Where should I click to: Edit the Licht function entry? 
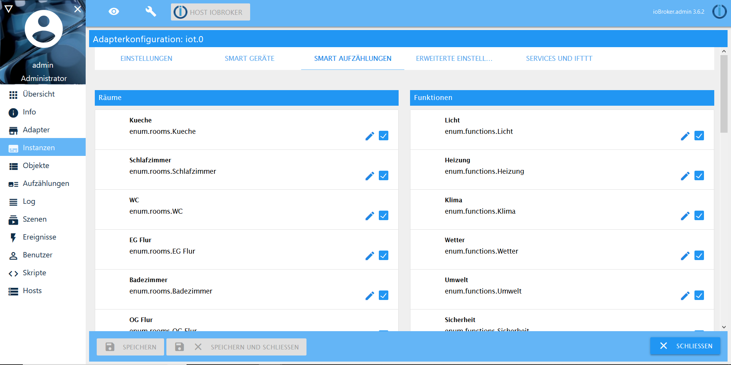[x=685, y=136]
